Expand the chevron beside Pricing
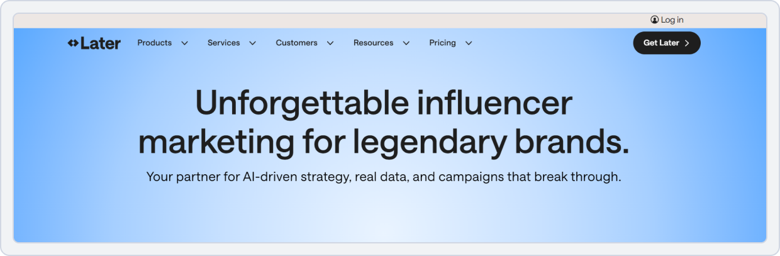Image resolution: width=780 pixels, height=256 pixels. 469,43
